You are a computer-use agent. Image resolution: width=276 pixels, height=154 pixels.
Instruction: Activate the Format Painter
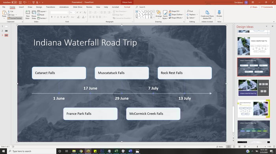click(15, 18)
